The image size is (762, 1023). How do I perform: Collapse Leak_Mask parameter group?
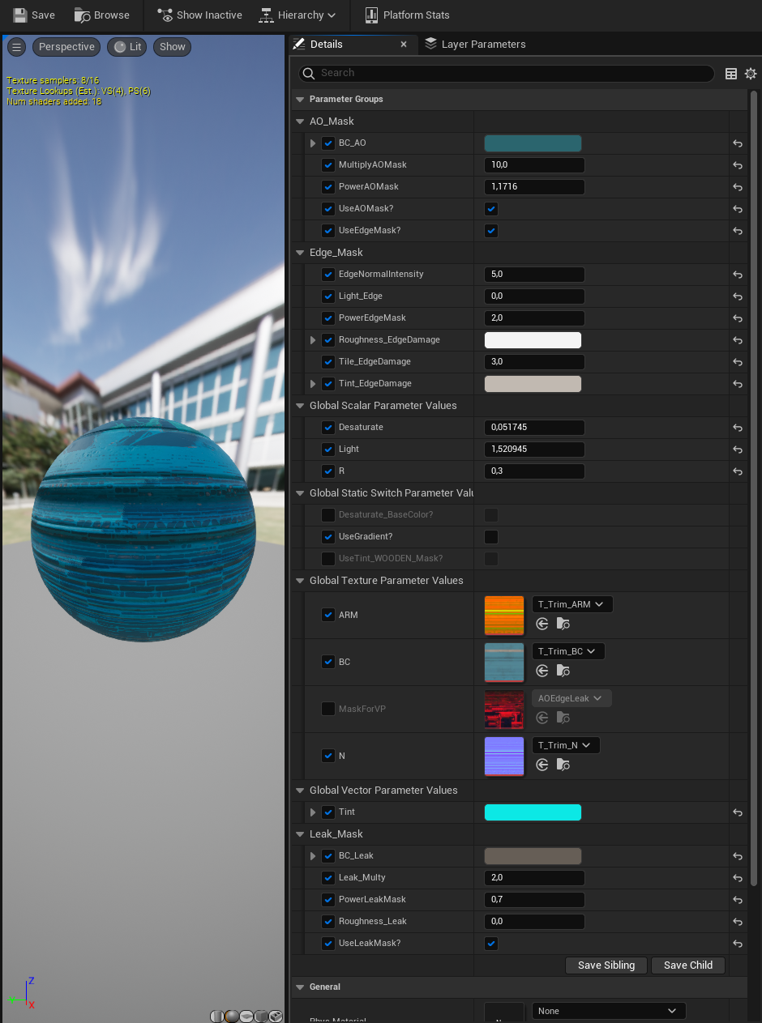pos(301,834)
